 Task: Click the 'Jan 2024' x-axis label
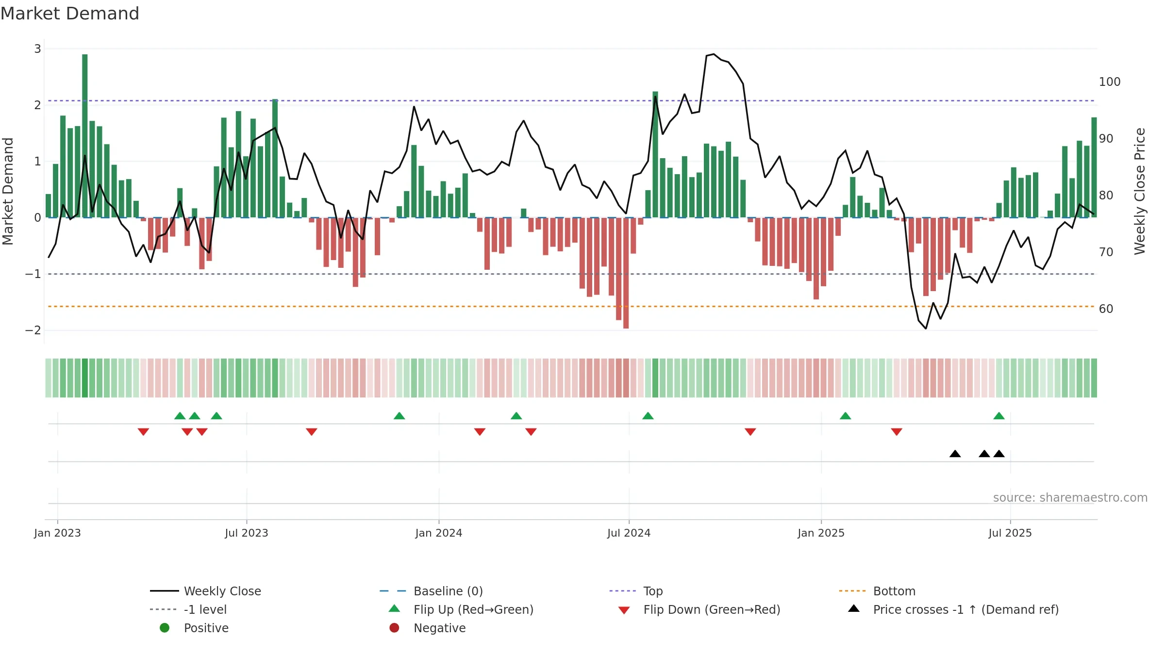[x=439, y=533]
